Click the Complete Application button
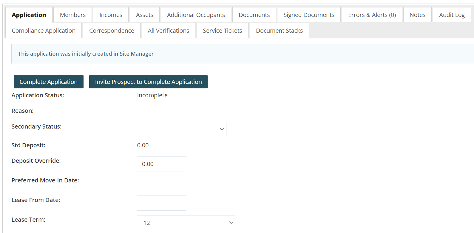The height and width of the screenshot is (233, 474). coord(48,82)
